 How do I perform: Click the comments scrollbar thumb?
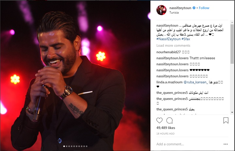232,44
